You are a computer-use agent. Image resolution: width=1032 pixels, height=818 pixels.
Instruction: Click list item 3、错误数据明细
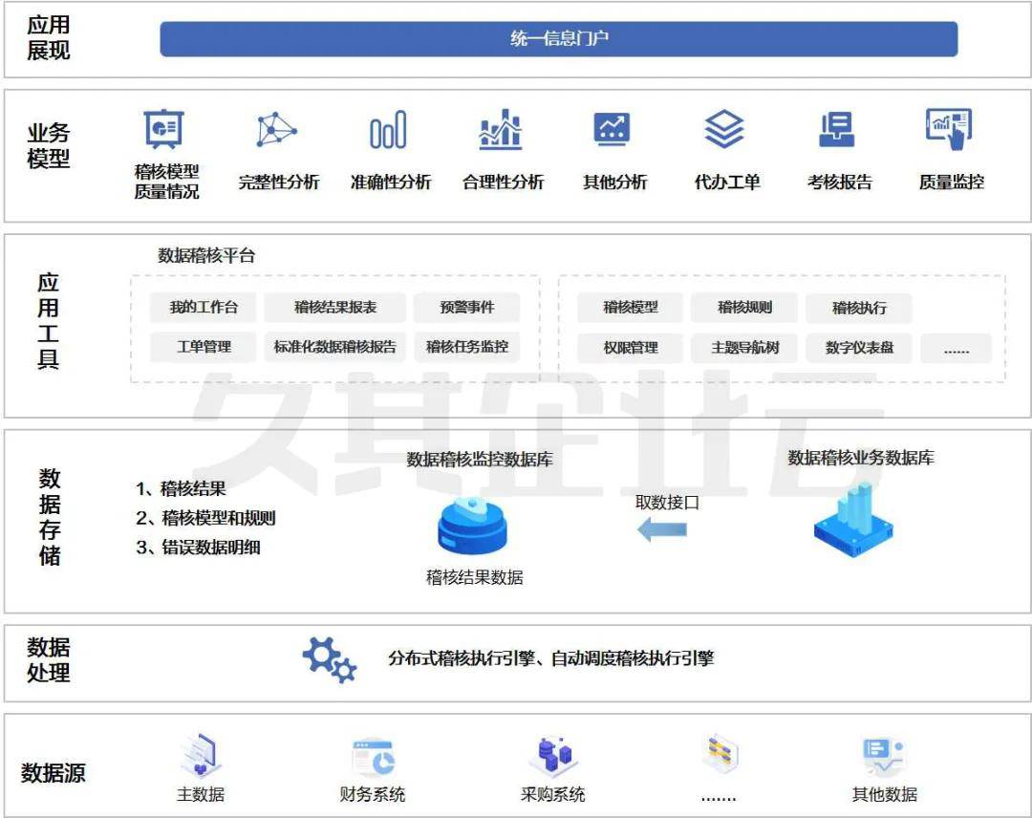click(198, 548)
